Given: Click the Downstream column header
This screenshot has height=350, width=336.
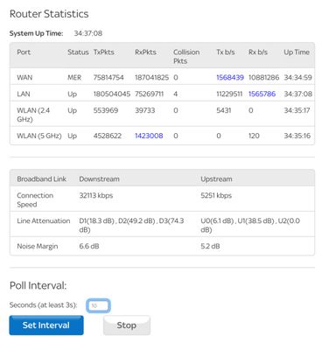Looking at the screenshot, I should pyautogui.click(x=99, y=179).
